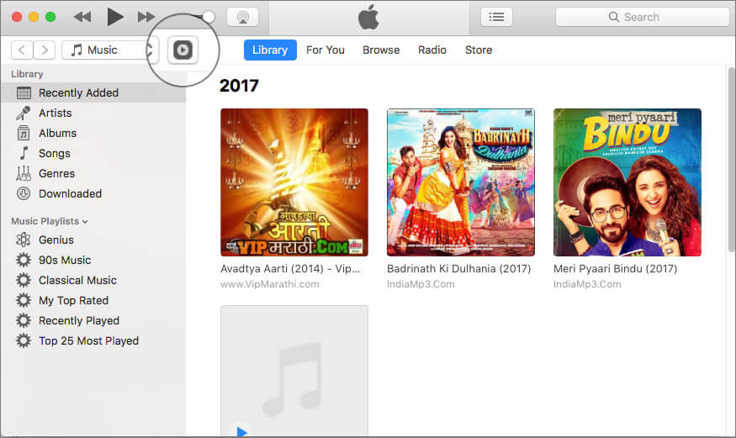Click IndiaMp3.Com under Meri Pyaari Bindu

click(x=587, y=284)
